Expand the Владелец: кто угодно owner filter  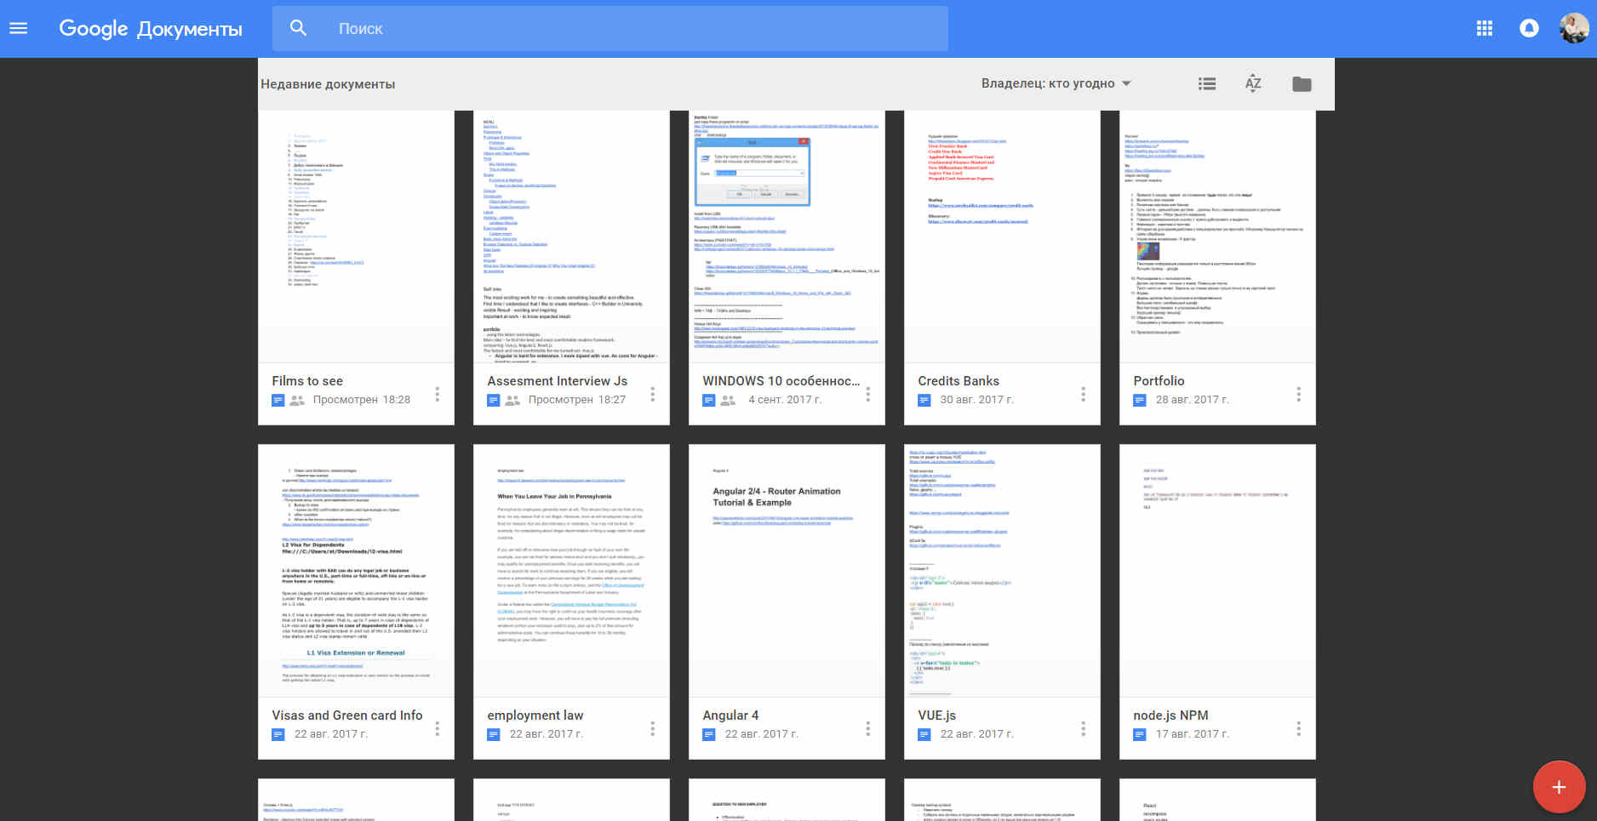1056,83
